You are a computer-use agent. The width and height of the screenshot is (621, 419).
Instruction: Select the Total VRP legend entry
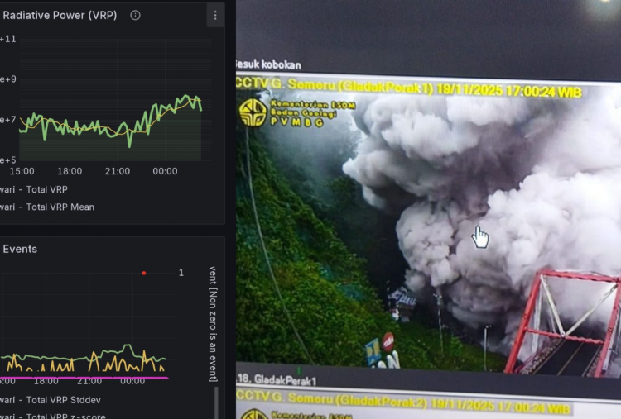pyautogui.click(x=34, y=189)
